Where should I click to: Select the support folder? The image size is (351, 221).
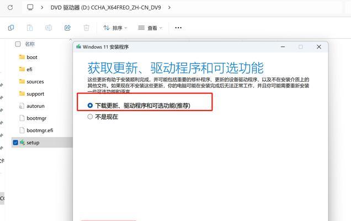[35, 94]
